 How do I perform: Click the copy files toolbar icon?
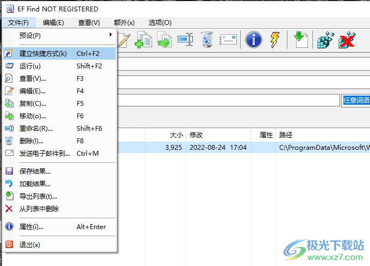click(143, 40)
